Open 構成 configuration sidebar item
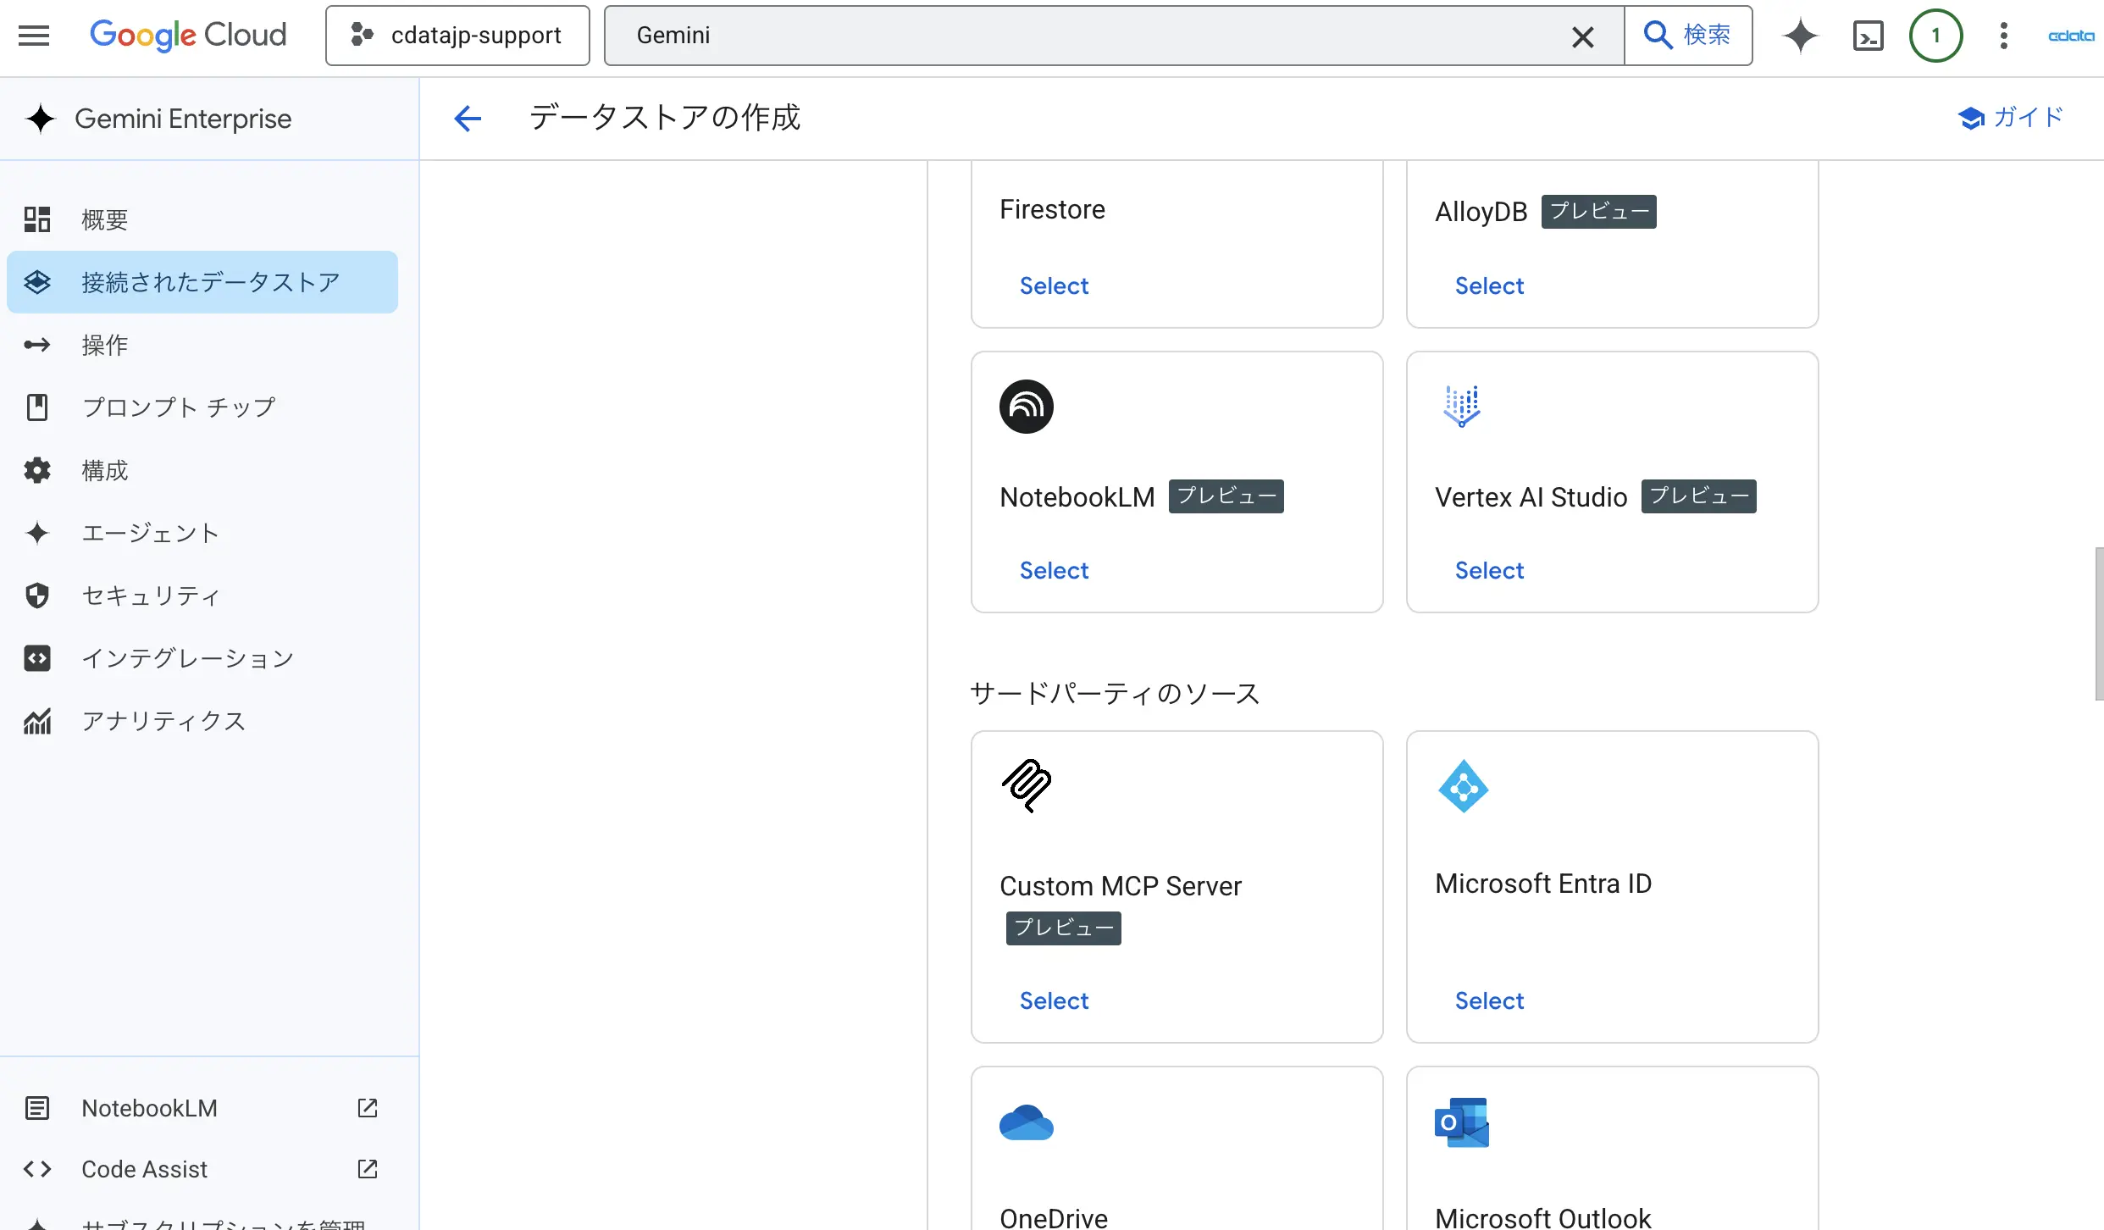The width and height of the screenshot is (2104, 1230). pos(202,470)
